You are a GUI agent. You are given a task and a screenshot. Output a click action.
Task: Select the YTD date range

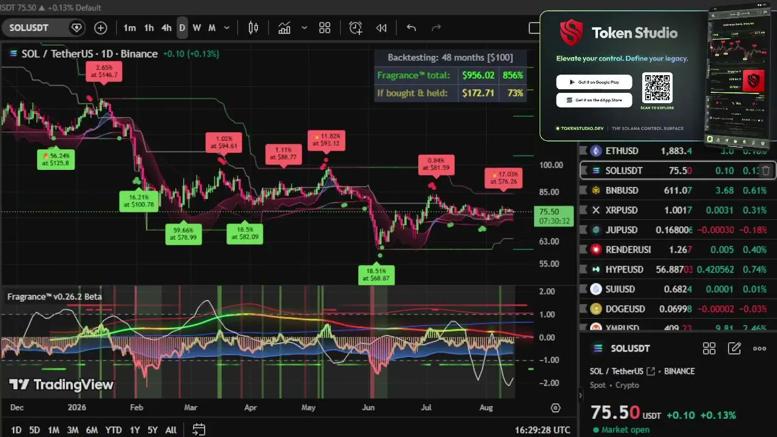point(114,430)
